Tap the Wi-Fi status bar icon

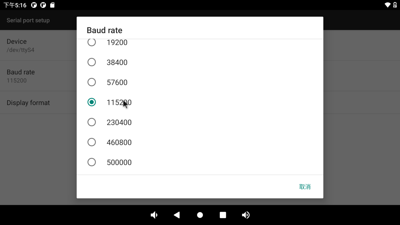point(387,5)
